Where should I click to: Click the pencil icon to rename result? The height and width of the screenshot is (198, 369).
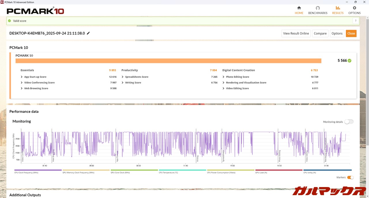(88, 33)
